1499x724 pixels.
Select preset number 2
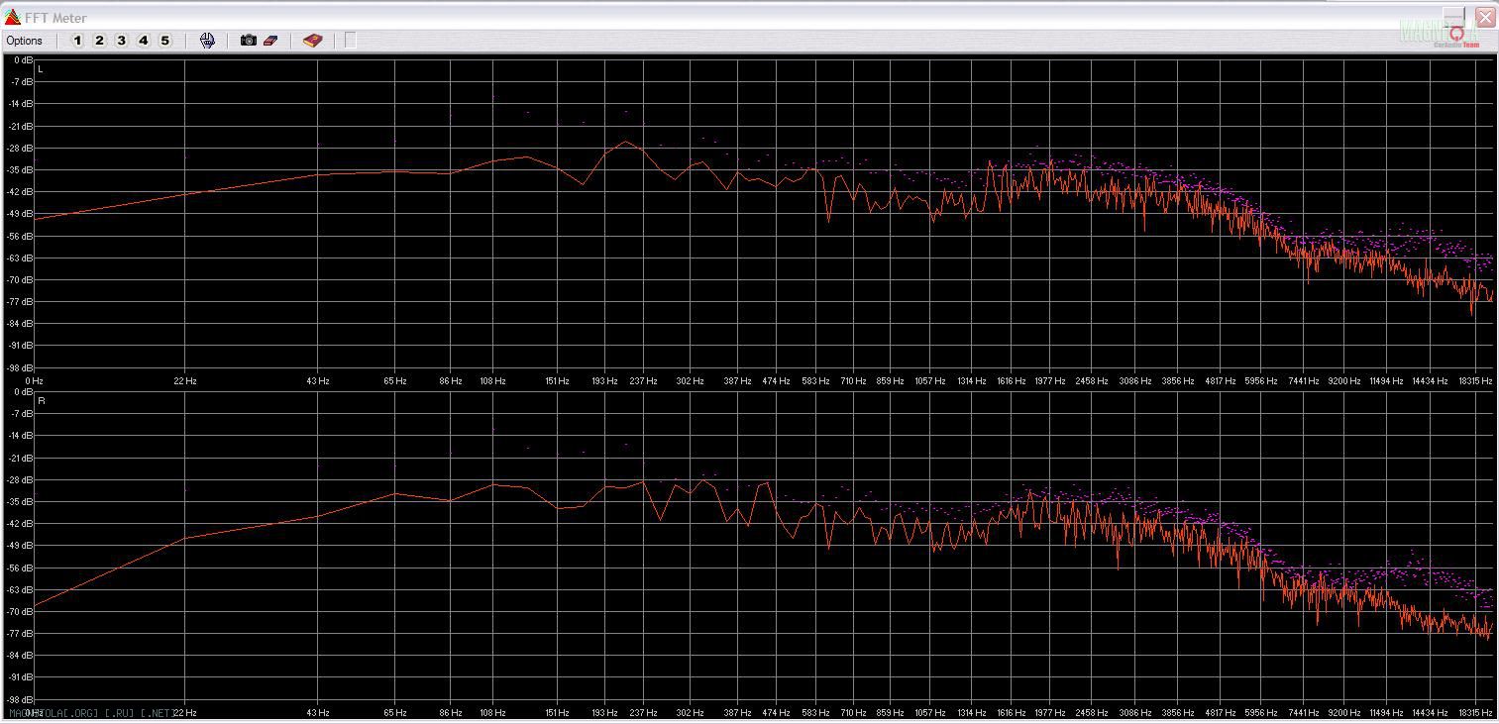(x=99, y=41)
